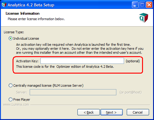154x120 pixels.
Task: Click the '(or port@host)' hint text
Action: tap(130, 92)
